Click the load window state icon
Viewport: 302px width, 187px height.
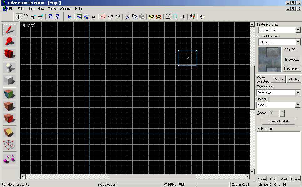(50, 17)
